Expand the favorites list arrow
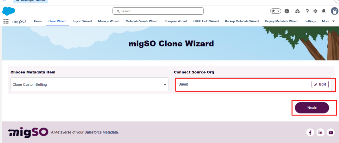 [x=278, y=11]
